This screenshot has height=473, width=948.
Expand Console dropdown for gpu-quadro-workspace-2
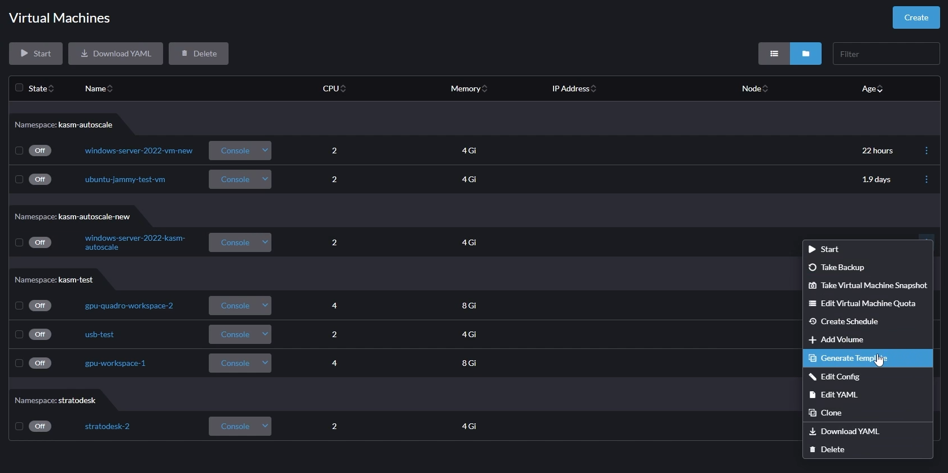point(265,306)
